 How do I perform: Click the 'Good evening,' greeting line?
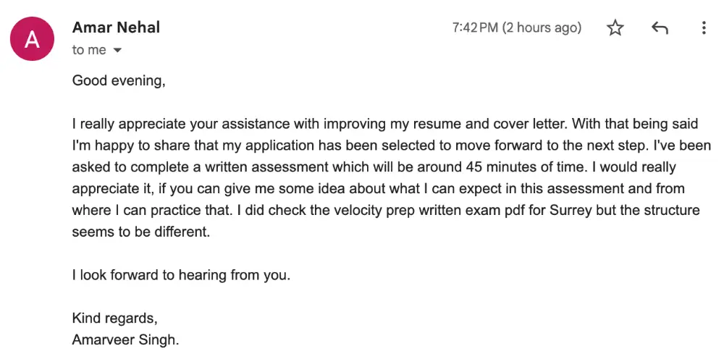click(119, 80)
